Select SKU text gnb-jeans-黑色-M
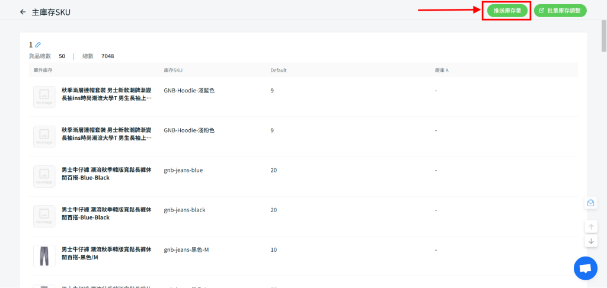The width and height of the screenshot is (607, 288). point(186,250)
